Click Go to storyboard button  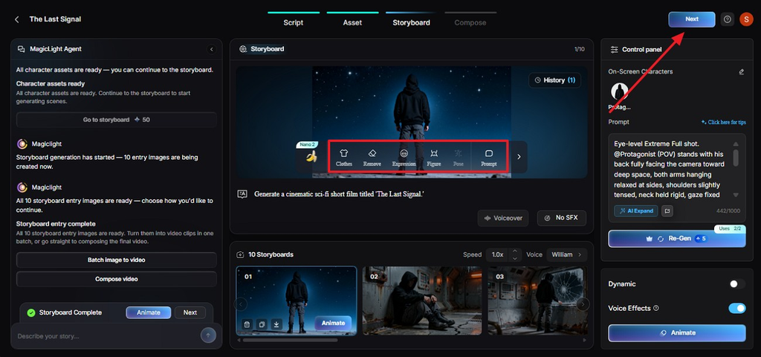pos(117,120)
